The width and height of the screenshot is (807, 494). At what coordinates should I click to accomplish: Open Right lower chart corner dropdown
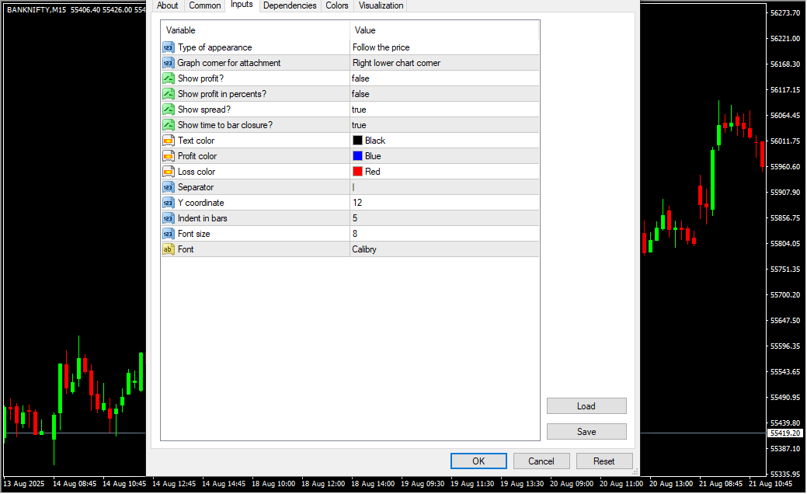[x=444, y=63]
